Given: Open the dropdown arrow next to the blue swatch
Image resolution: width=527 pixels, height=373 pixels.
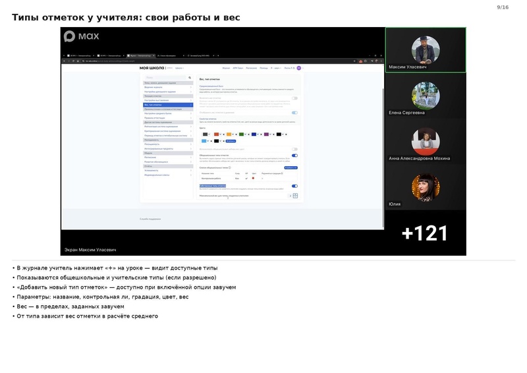Looking at the screenshot, I should click(258, 134).
